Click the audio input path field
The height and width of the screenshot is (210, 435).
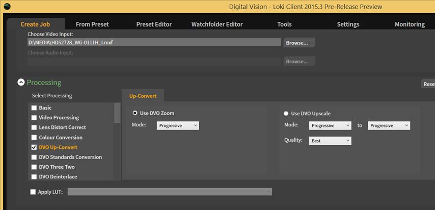(154, 61)
